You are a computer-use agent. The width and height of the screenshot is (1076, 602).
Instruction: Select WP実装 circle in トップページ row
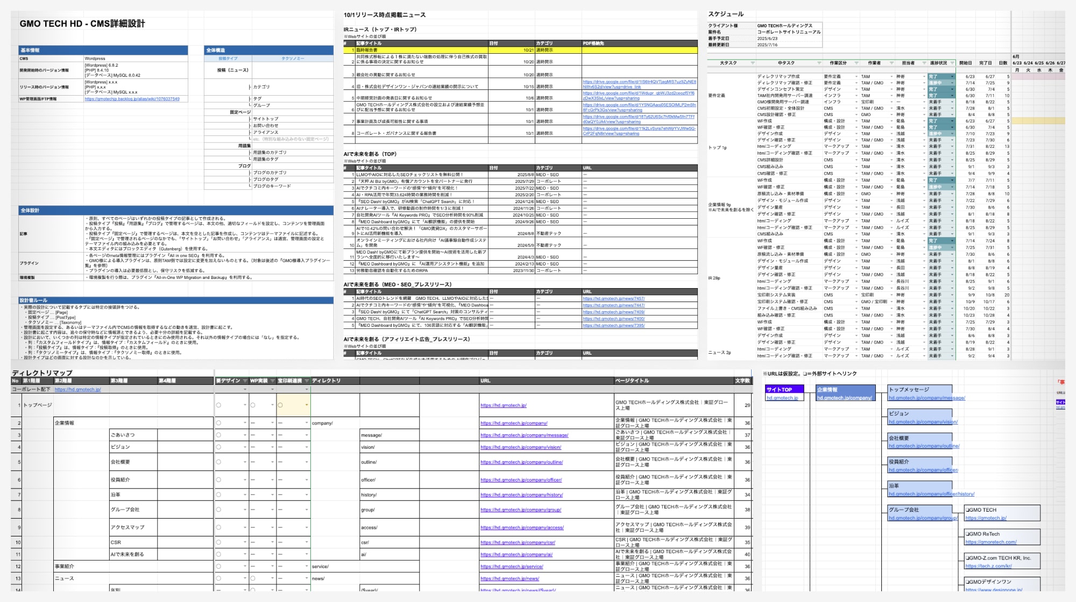[253, 405]
